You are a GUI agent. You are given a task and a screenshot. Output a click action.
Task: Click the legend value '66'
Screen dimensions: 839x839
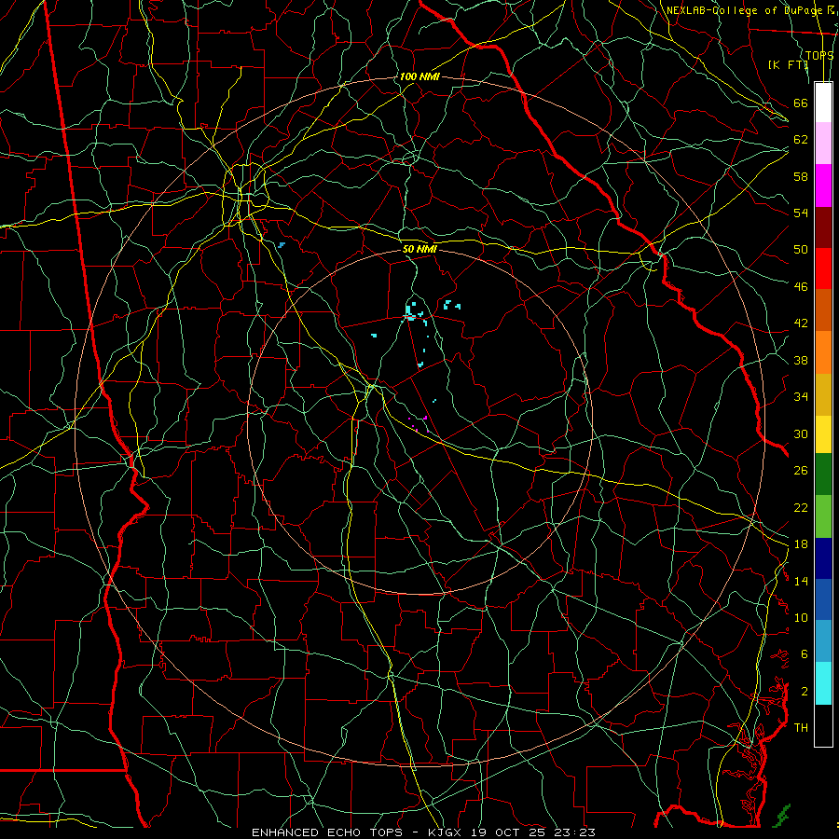point(801,103)
